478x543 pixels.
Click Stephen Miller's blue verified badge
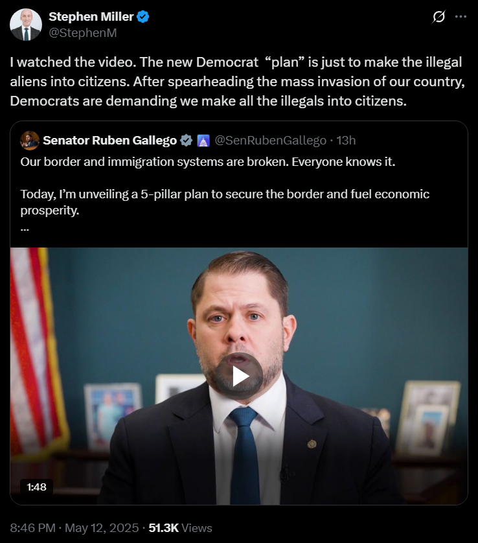(143, 16)
